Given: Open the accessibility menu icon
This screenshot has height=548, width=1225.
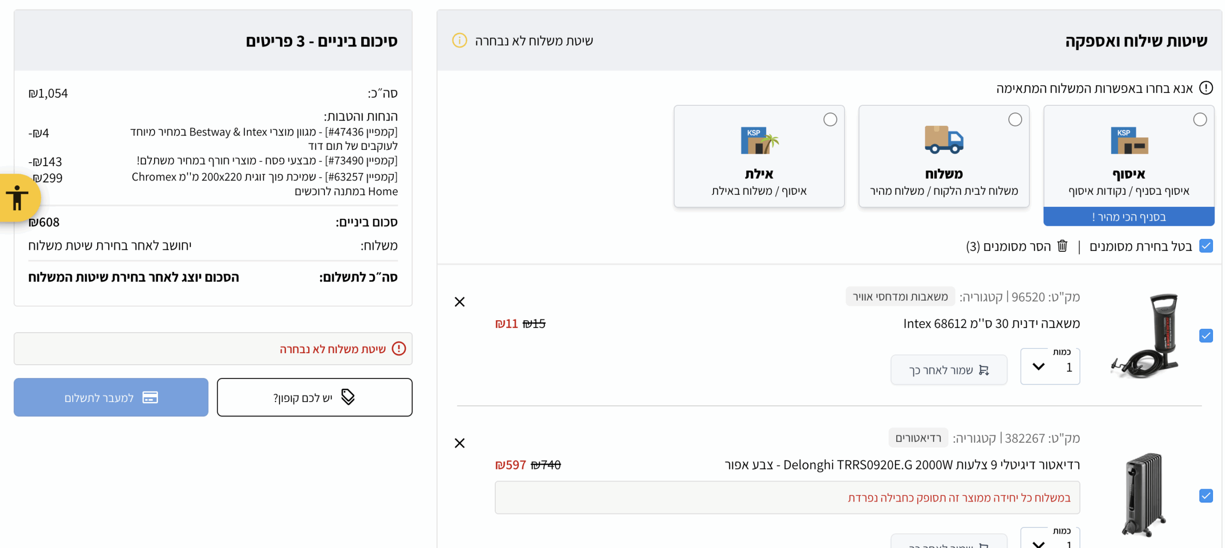Looking at the screenshot, I should tap(17, 198).
